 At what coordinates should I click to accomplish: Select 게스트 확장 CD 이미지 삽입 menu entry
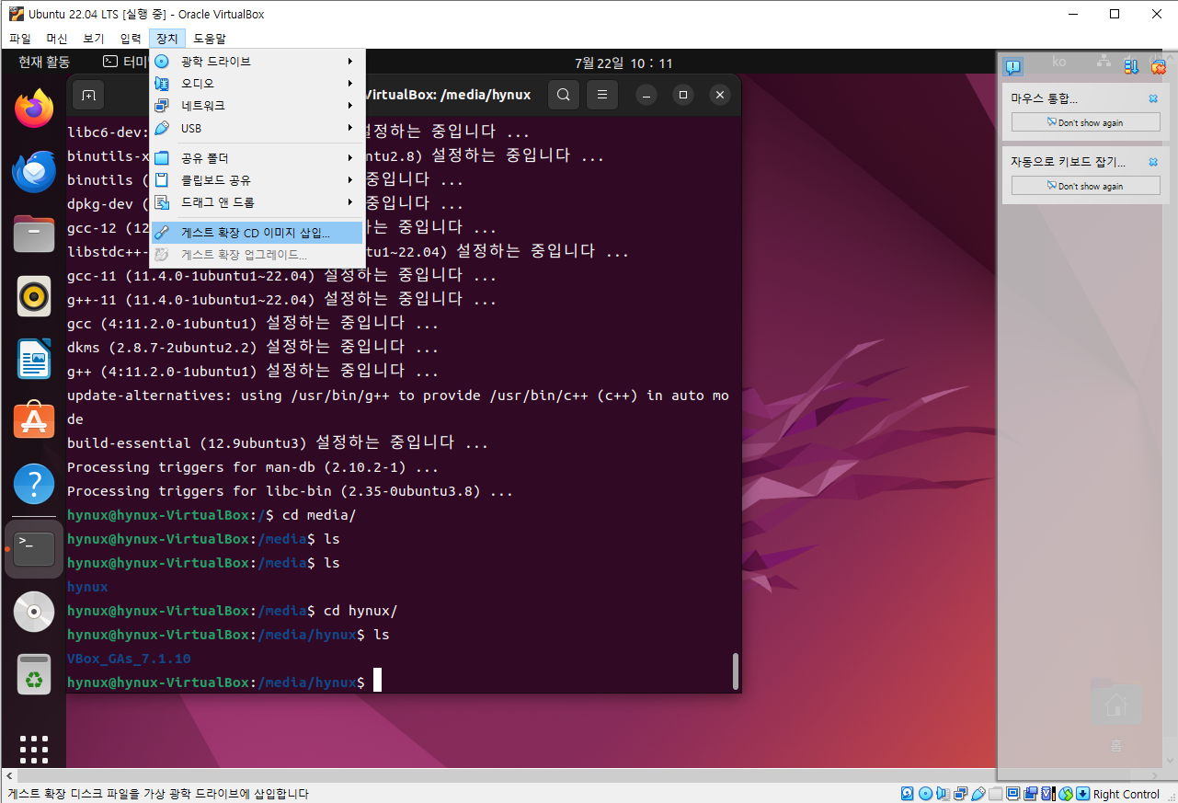tap(257, 232)
